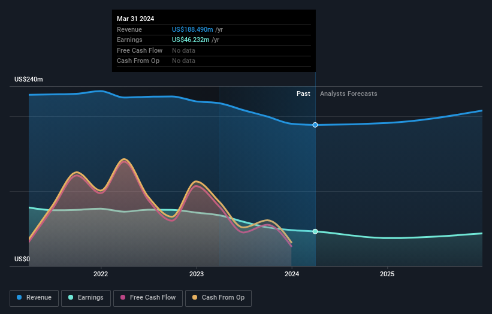The image size is (492, 314).
Task: Toggle the Revenue legend series
Action: (x=34, y=298)
